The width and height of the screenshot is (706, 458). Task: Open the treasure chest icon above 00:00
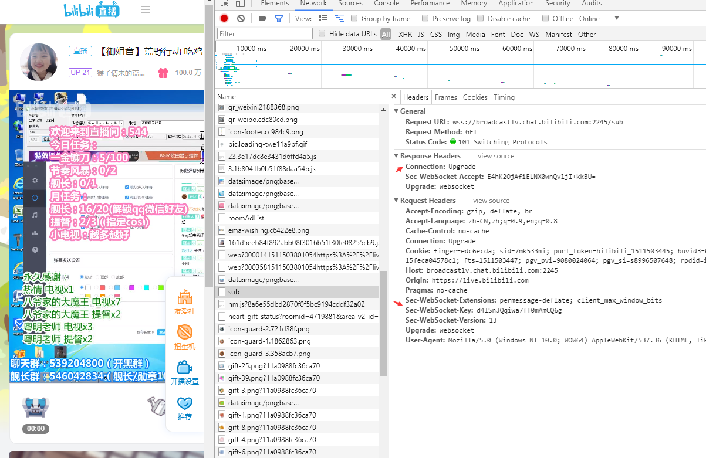coord(35,407)
